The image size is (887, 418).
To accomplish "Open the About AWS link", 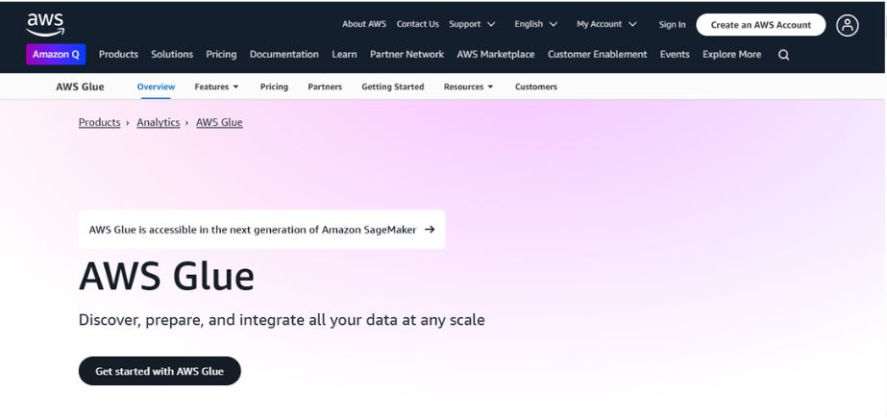I will 364,24.
